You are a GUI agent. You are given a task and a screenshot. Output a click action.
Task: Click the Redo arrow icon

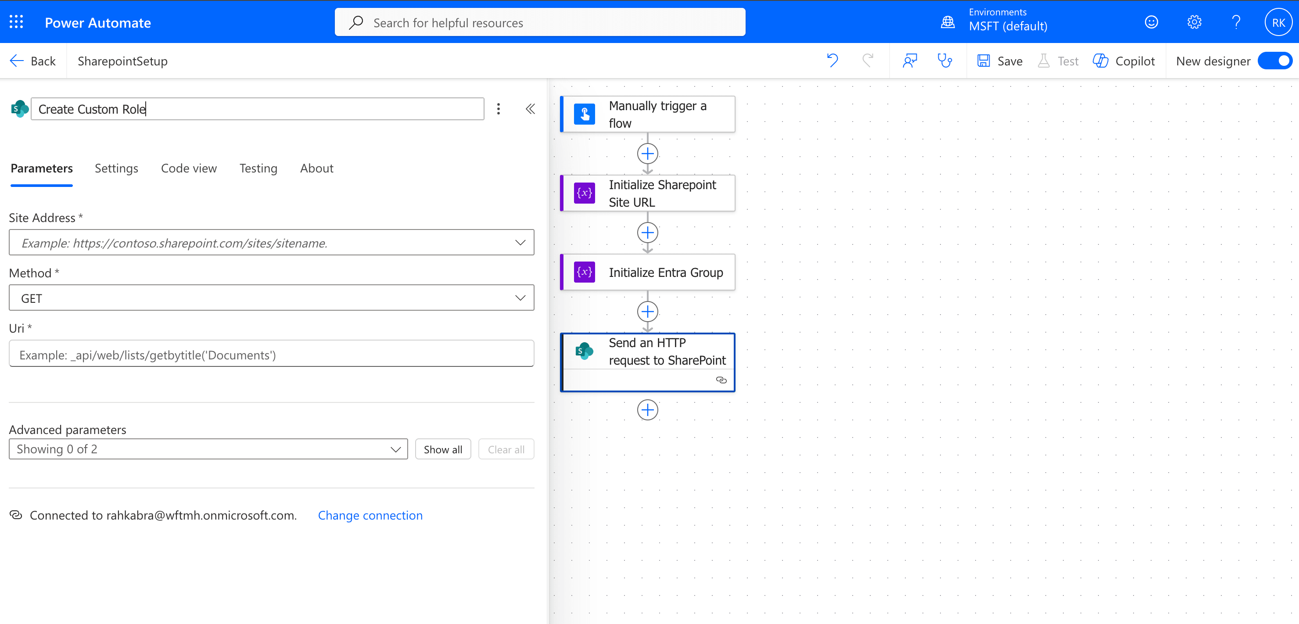[867, 61]
